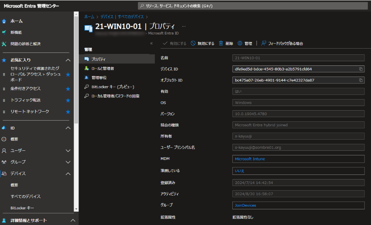
Task: Unfavorite 条件付きアクセス via its star
Action: [x=68, y=89]
